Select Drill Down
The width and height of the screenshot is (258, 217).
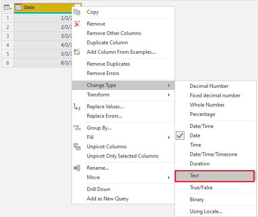click(123, 189)
